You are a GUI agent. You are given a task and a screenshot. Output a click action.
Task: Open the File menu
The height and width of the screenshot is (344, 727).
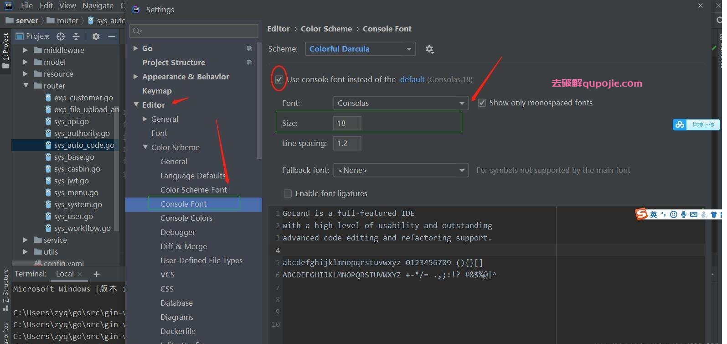pyautogui.click(x=27, y=5)
